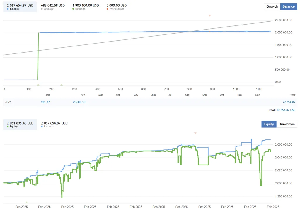Viewport: 300px width, 209px height.
Task: Click the Year column header
Action: click(293, 95)
